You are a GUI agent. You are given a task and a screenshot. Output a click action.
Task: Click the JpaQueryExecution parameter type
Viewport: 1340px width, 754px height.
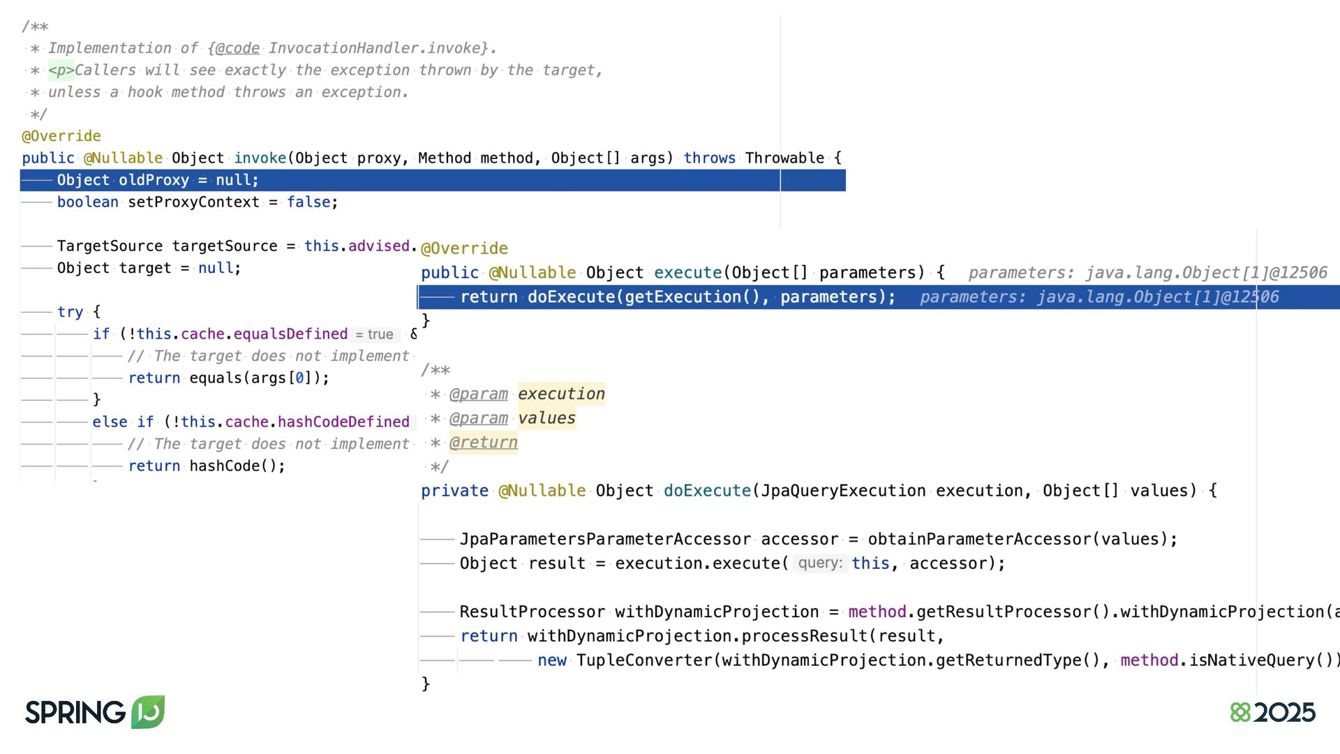(x=843, y=491)
